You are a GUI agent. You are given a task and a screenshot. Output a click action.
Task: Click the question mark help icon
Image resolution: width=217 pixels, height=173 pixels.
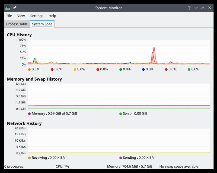click(189, 8)
